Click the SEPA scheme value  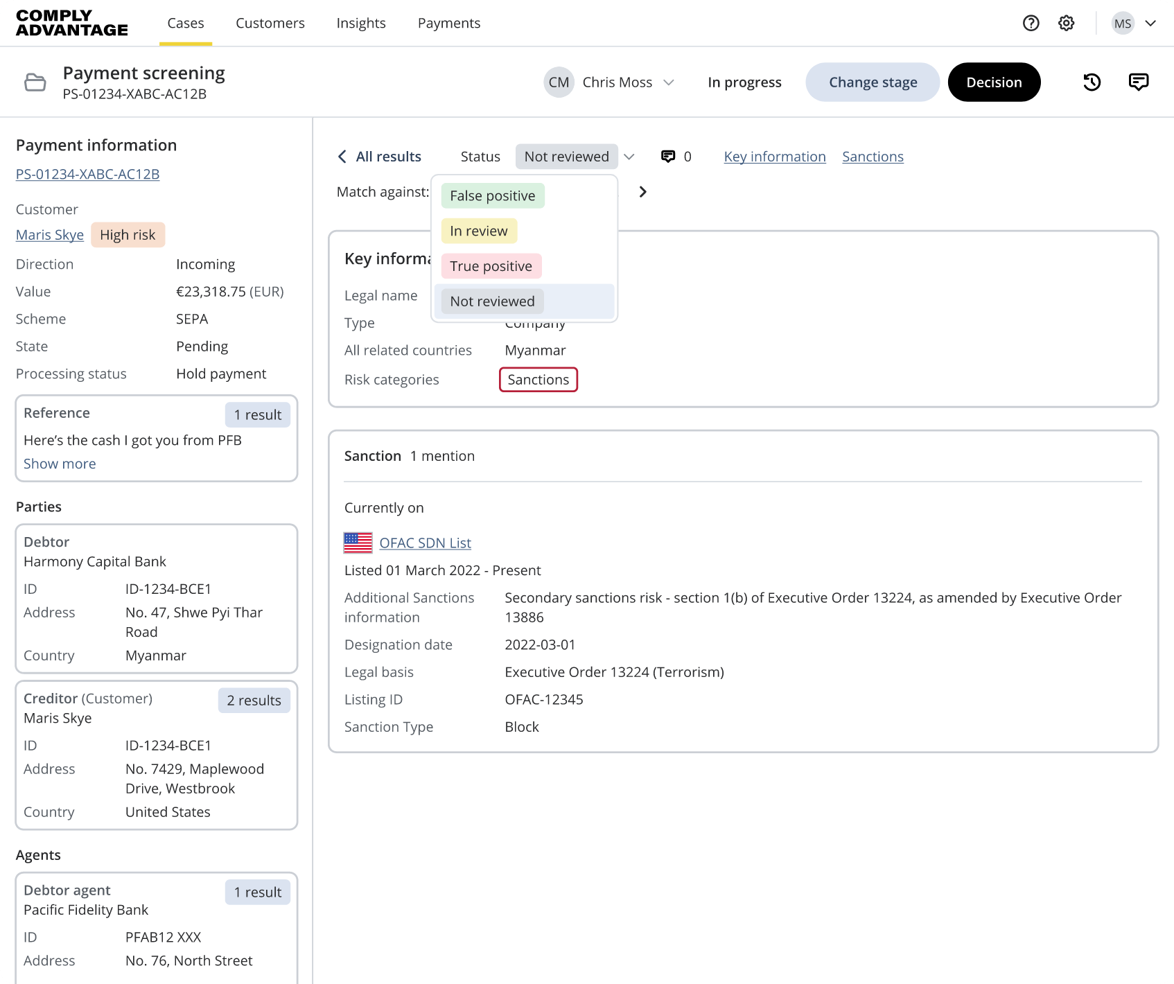[x=192, y=319]
